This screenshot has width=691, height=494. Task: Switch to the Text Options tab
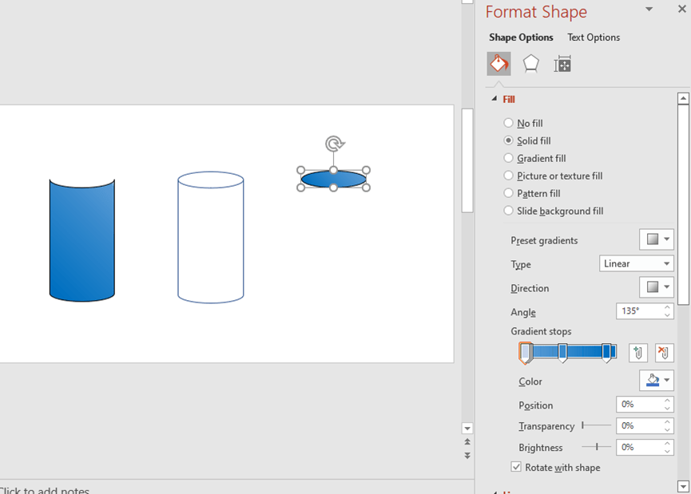594,38
